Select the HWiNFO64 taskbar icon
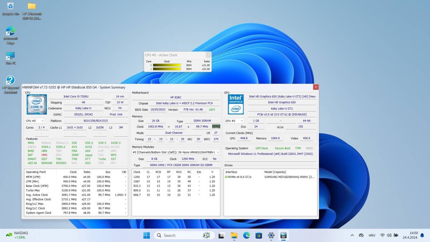 coord(283,236)
